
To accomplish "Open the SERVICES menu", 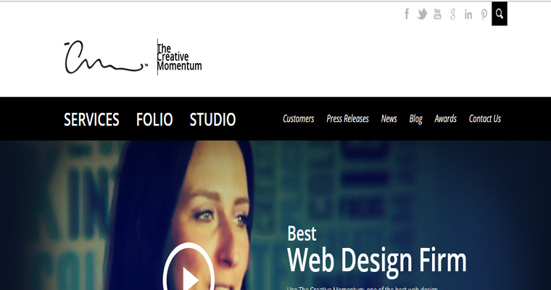I will click(91, 120).
